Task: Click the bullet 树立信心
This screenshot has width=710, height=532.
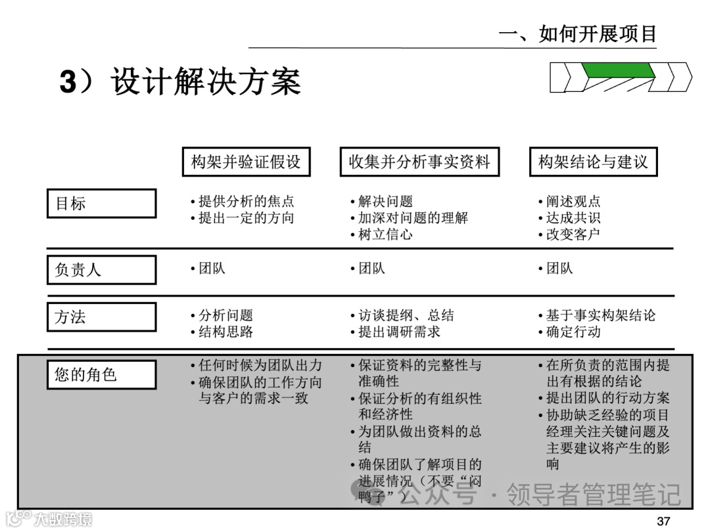Action: (x=381, y=234)
